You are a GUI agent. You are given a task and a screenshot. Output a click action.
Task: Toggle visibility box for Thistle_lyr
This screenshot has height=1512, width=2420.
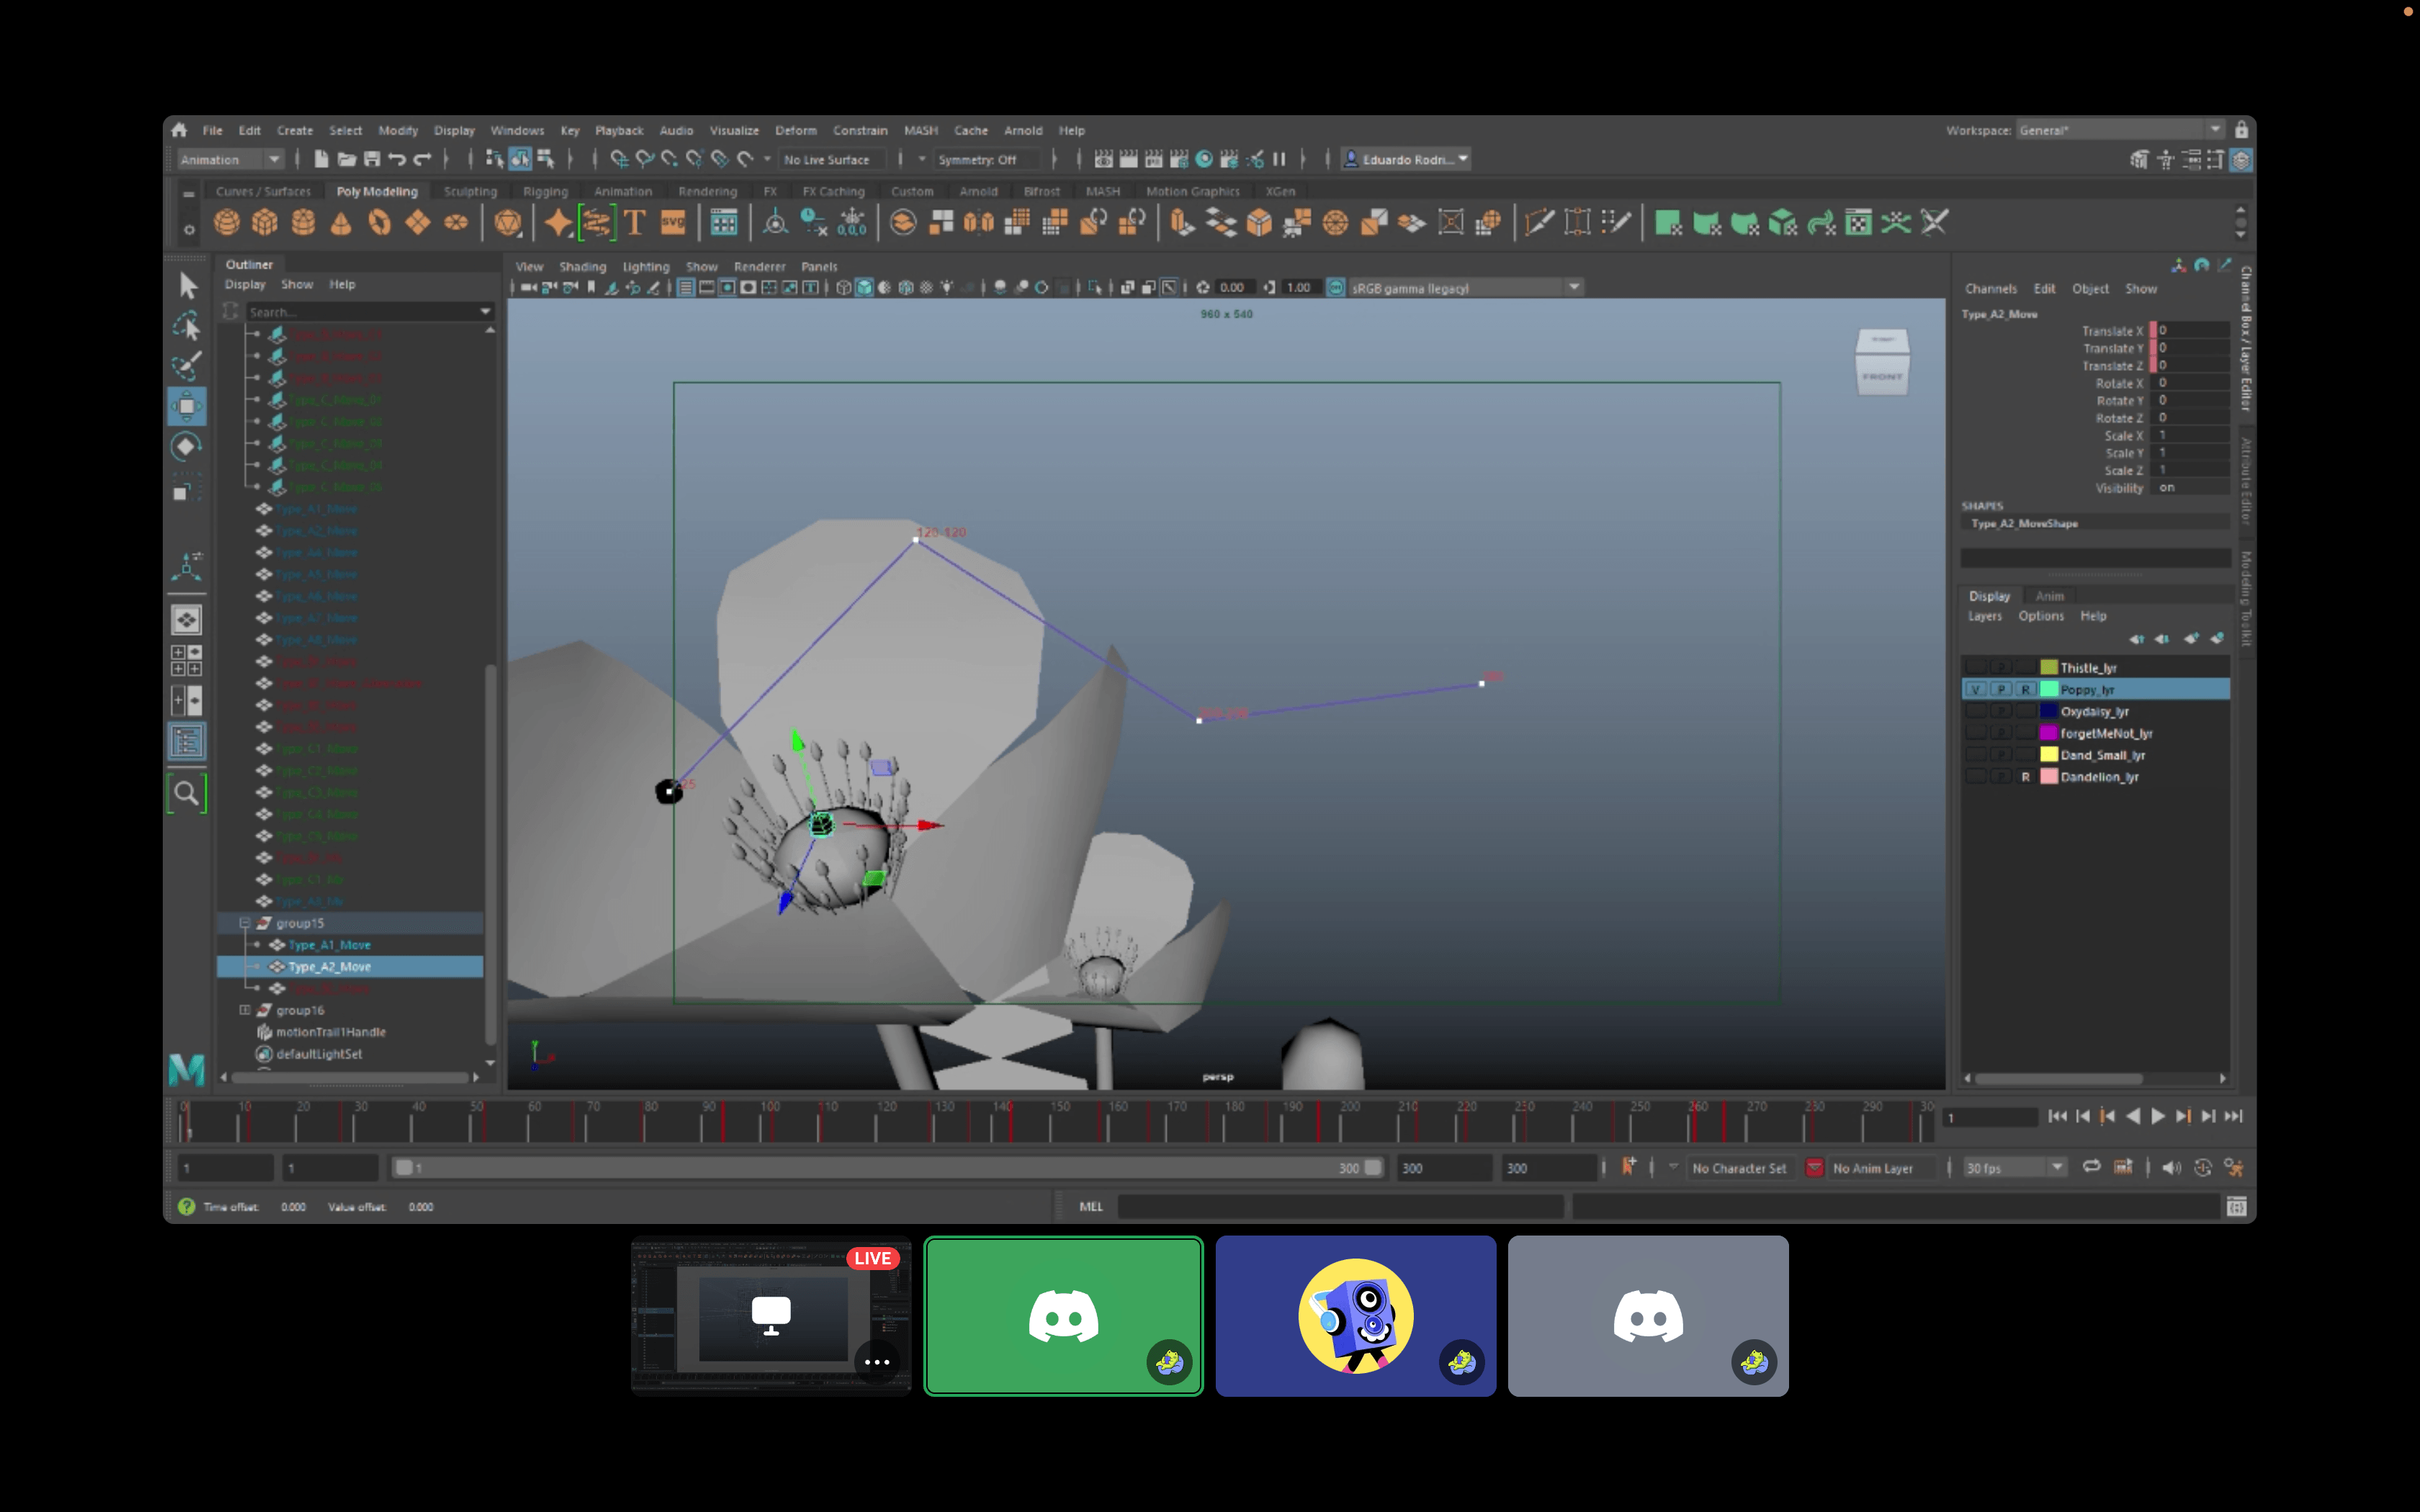pos(1975,668)
